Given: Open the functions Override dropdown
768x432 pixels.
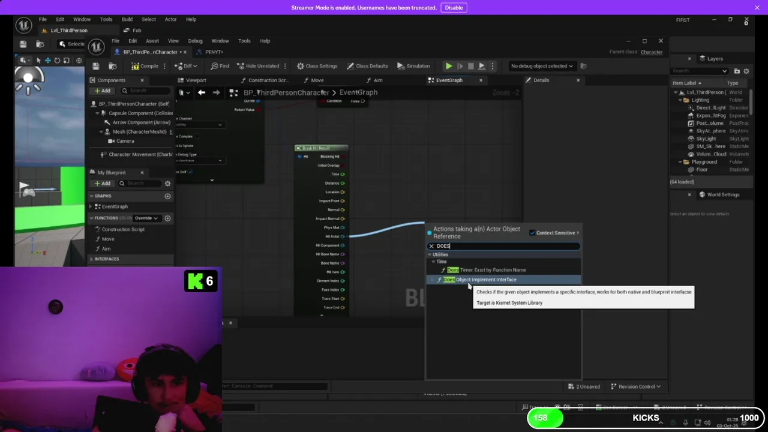Looking at the screenshot, I should [x=146, y=218].
